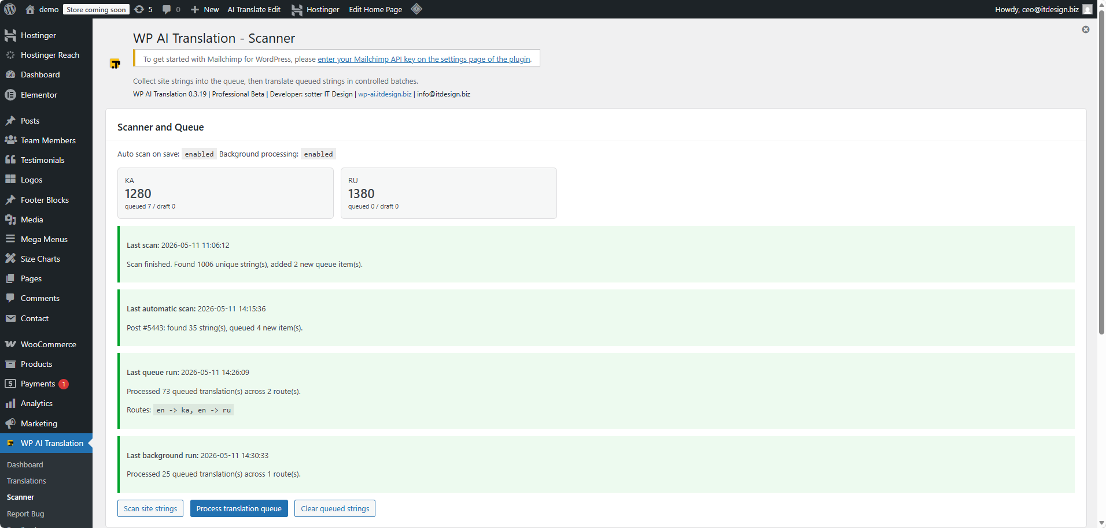Go to the WooCommerce menu label

49,344
